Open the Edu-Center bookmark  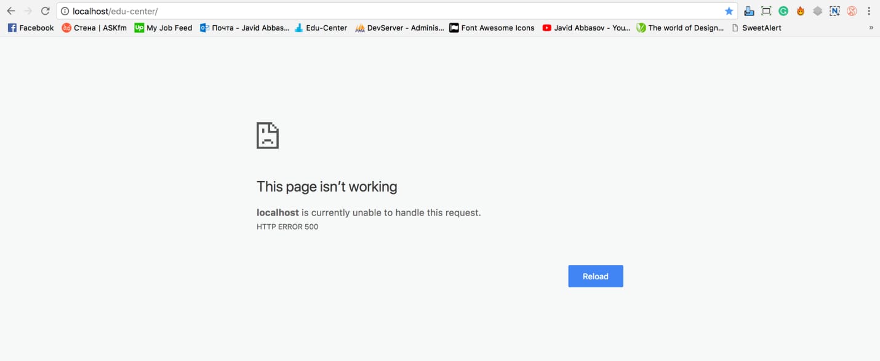(x=321, y=28)
